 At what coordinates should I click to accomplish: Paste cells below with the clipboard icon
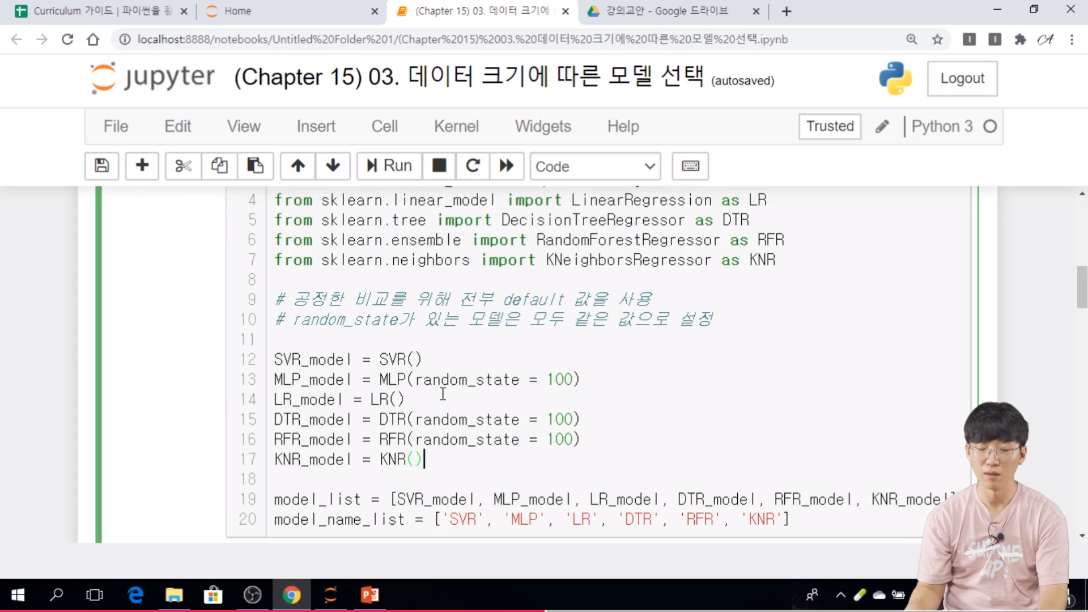(255, 166)
